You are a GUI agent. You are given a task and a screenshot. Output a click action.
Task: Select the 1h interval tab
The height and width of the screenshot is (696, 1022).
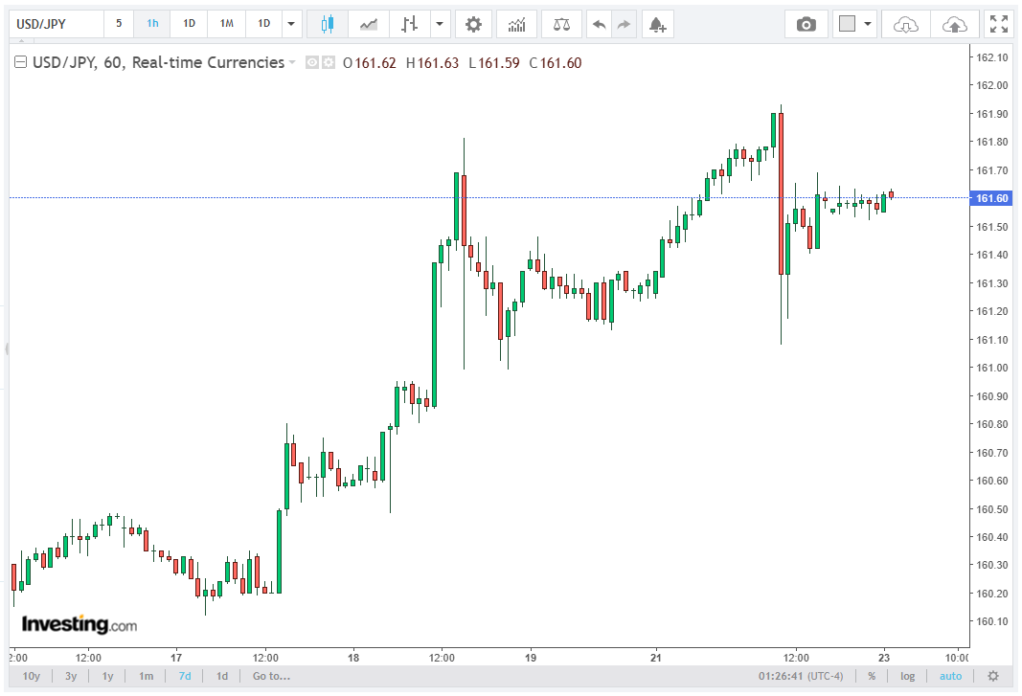point(152,24)
